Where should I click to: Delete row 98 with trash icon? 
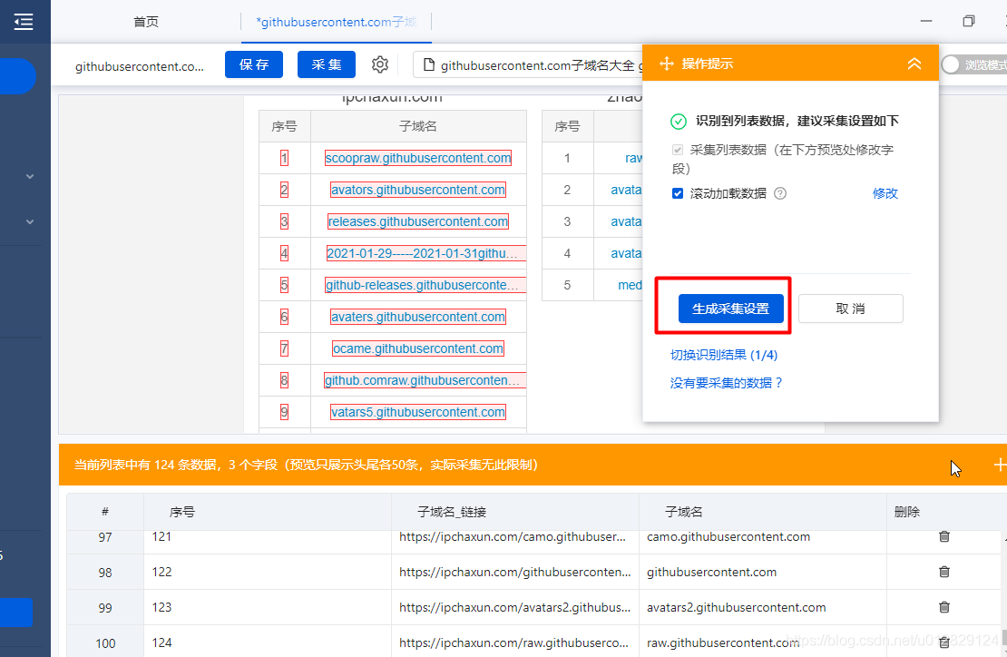point(943,572)
